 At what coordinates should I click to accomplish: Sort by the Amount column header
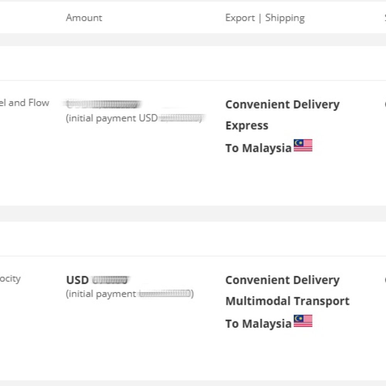click(x=84, y=18)
